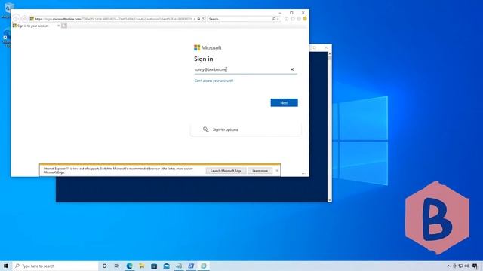Click the security lock icon in address bar
Screen dimensions: 483x271
click(x=198, y=19)
